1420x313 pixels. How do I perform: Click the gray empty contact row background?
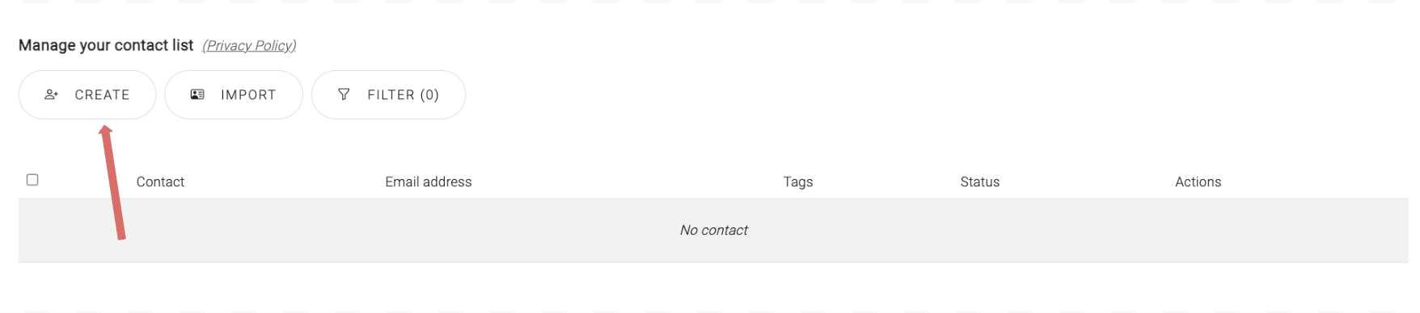pos(713,231)
